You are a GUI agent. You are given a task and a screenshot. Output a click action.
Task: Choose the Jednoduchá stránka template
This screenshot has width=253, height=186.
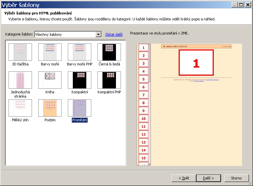tap(20, 80)
